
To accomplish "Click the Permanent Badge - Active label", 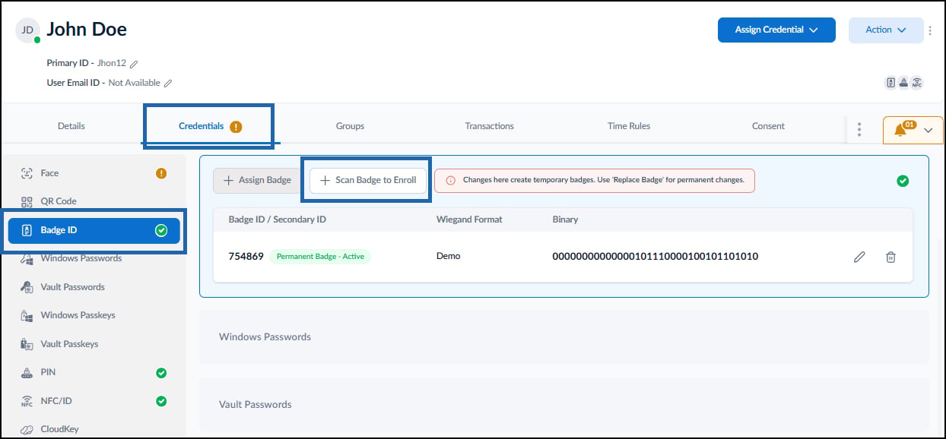I will (320, 257).
